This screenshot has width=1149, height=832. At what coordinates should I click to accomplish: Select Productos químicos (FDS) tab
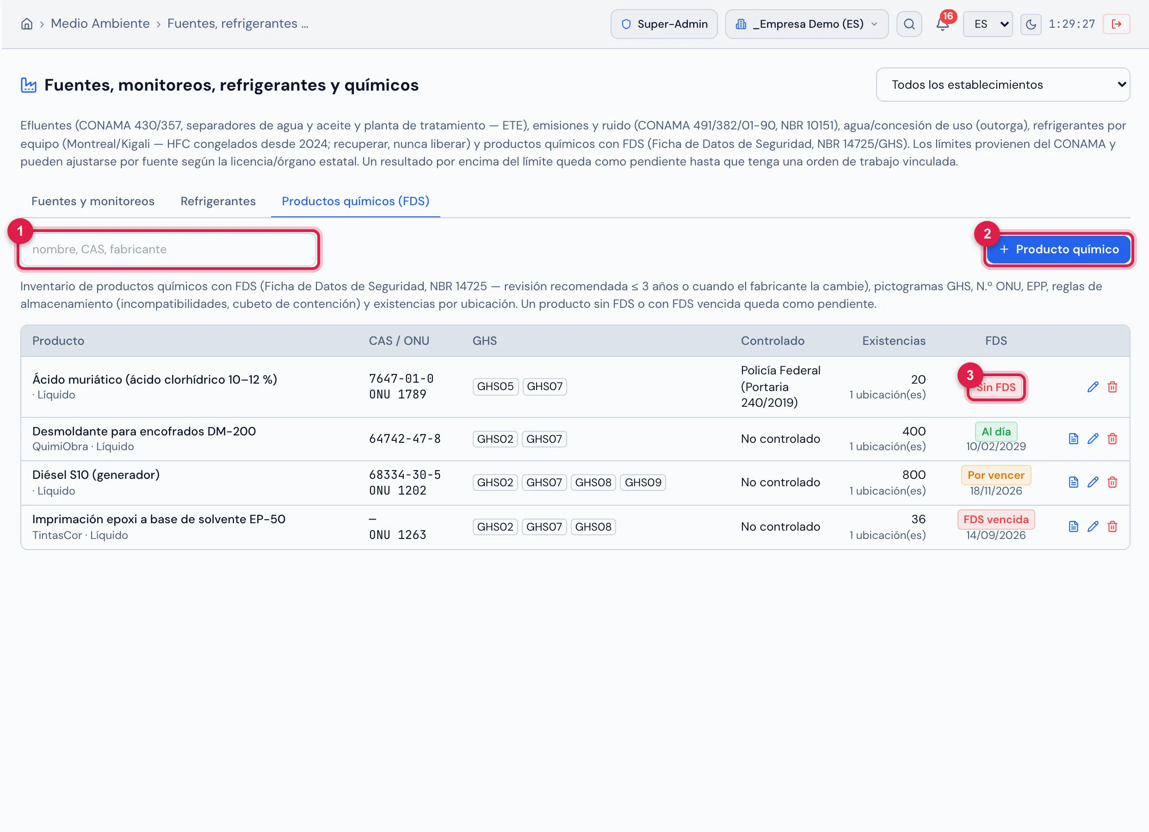click(355, 201)
